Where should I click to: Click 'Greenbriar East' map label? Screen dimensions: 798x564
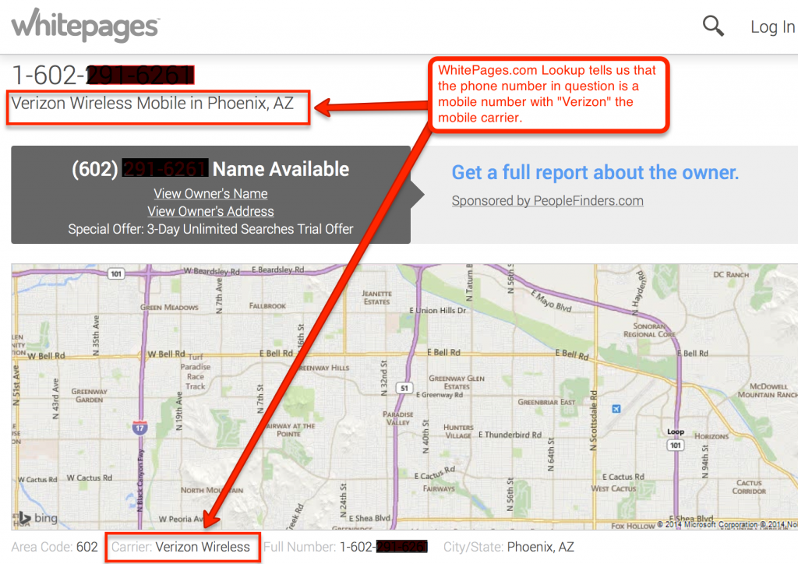tap(546, 402)
